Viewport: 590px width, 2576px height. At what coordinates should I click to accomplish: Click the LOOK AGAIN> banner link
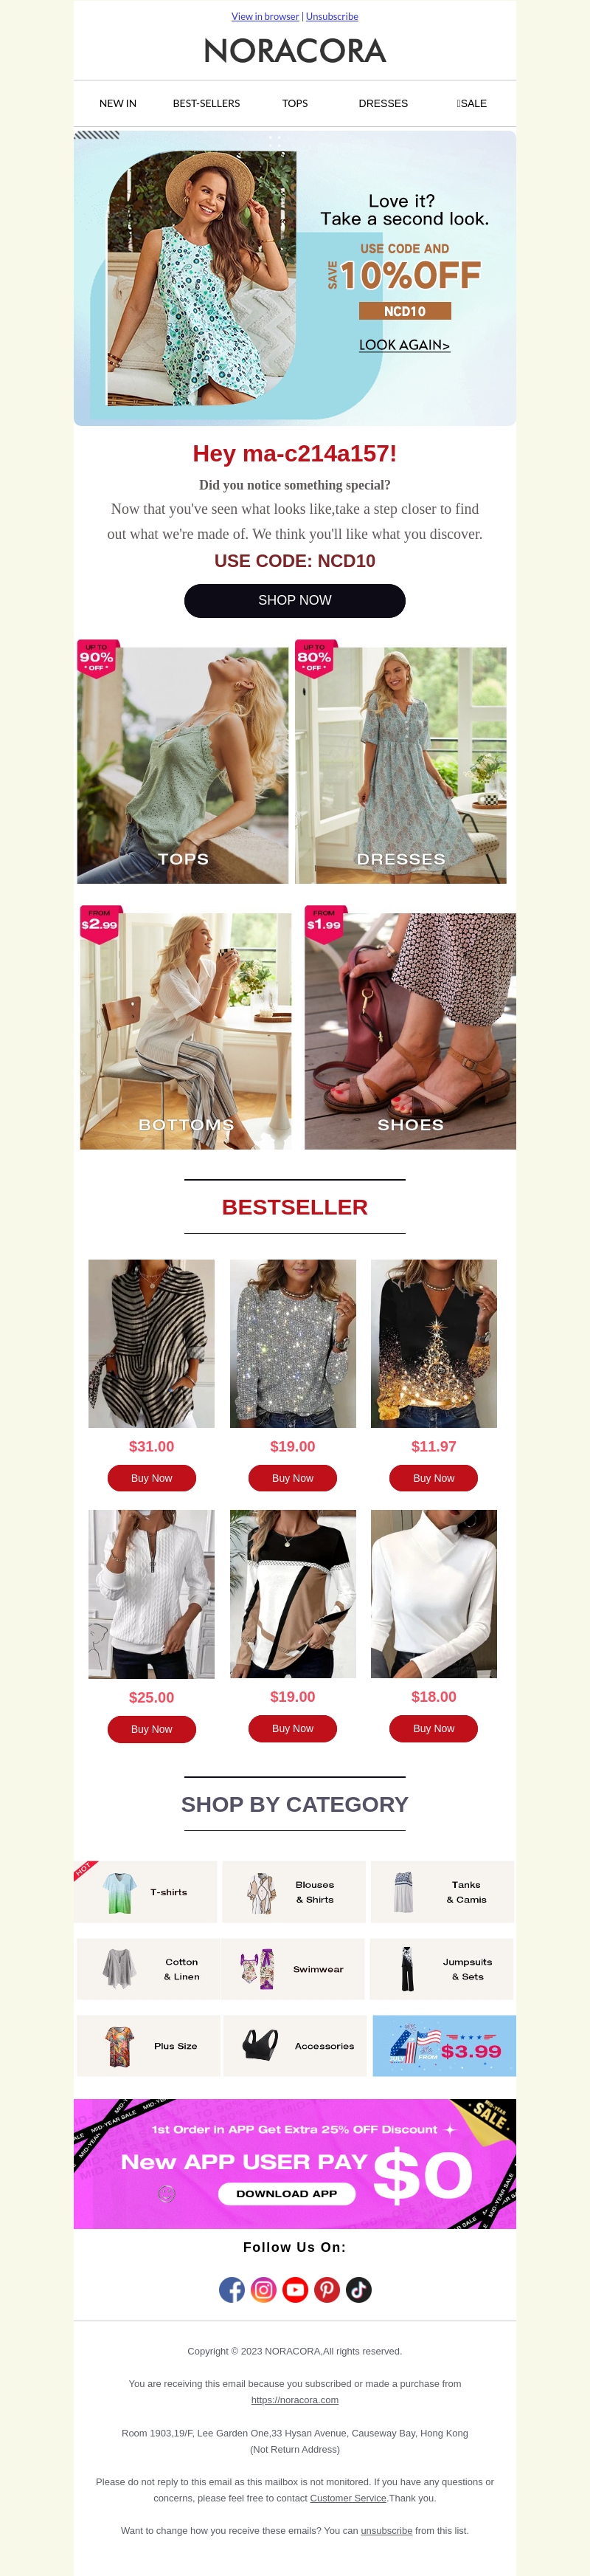click(x=404, y=345)
